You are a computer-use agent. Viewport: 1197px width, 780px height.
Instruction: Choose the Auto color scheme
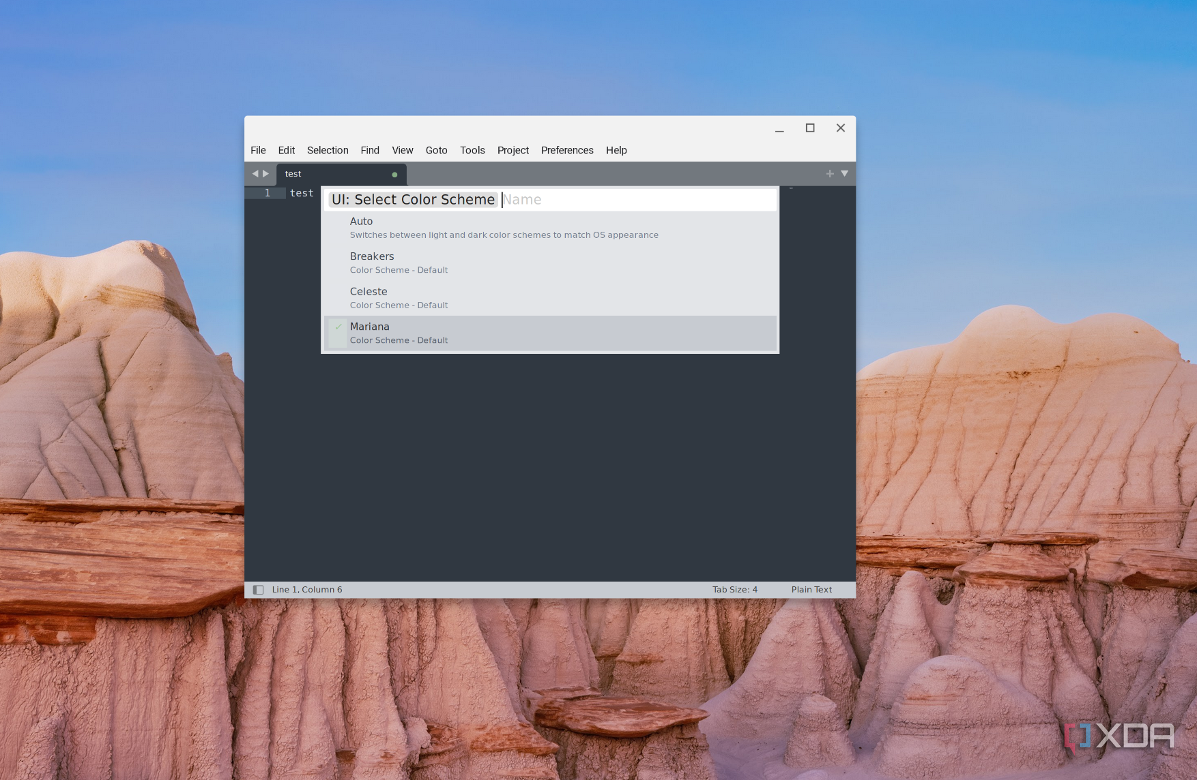coord(550,228)
